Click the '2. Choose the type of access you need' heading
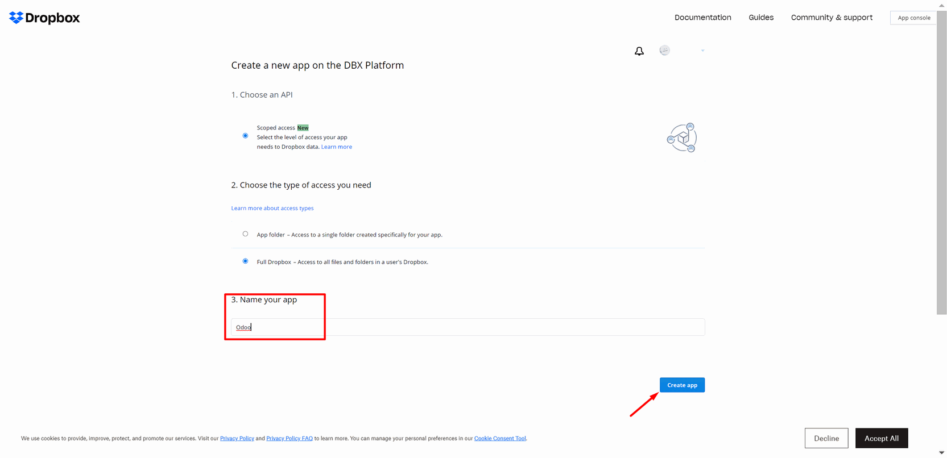Screen dimensions: 947x458 pos(301,185)
